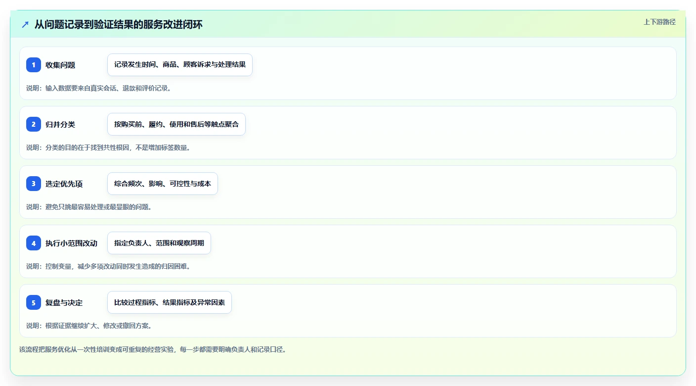Click the step 4 number badge
The image size is (696, 386).
tap(34, 243)
